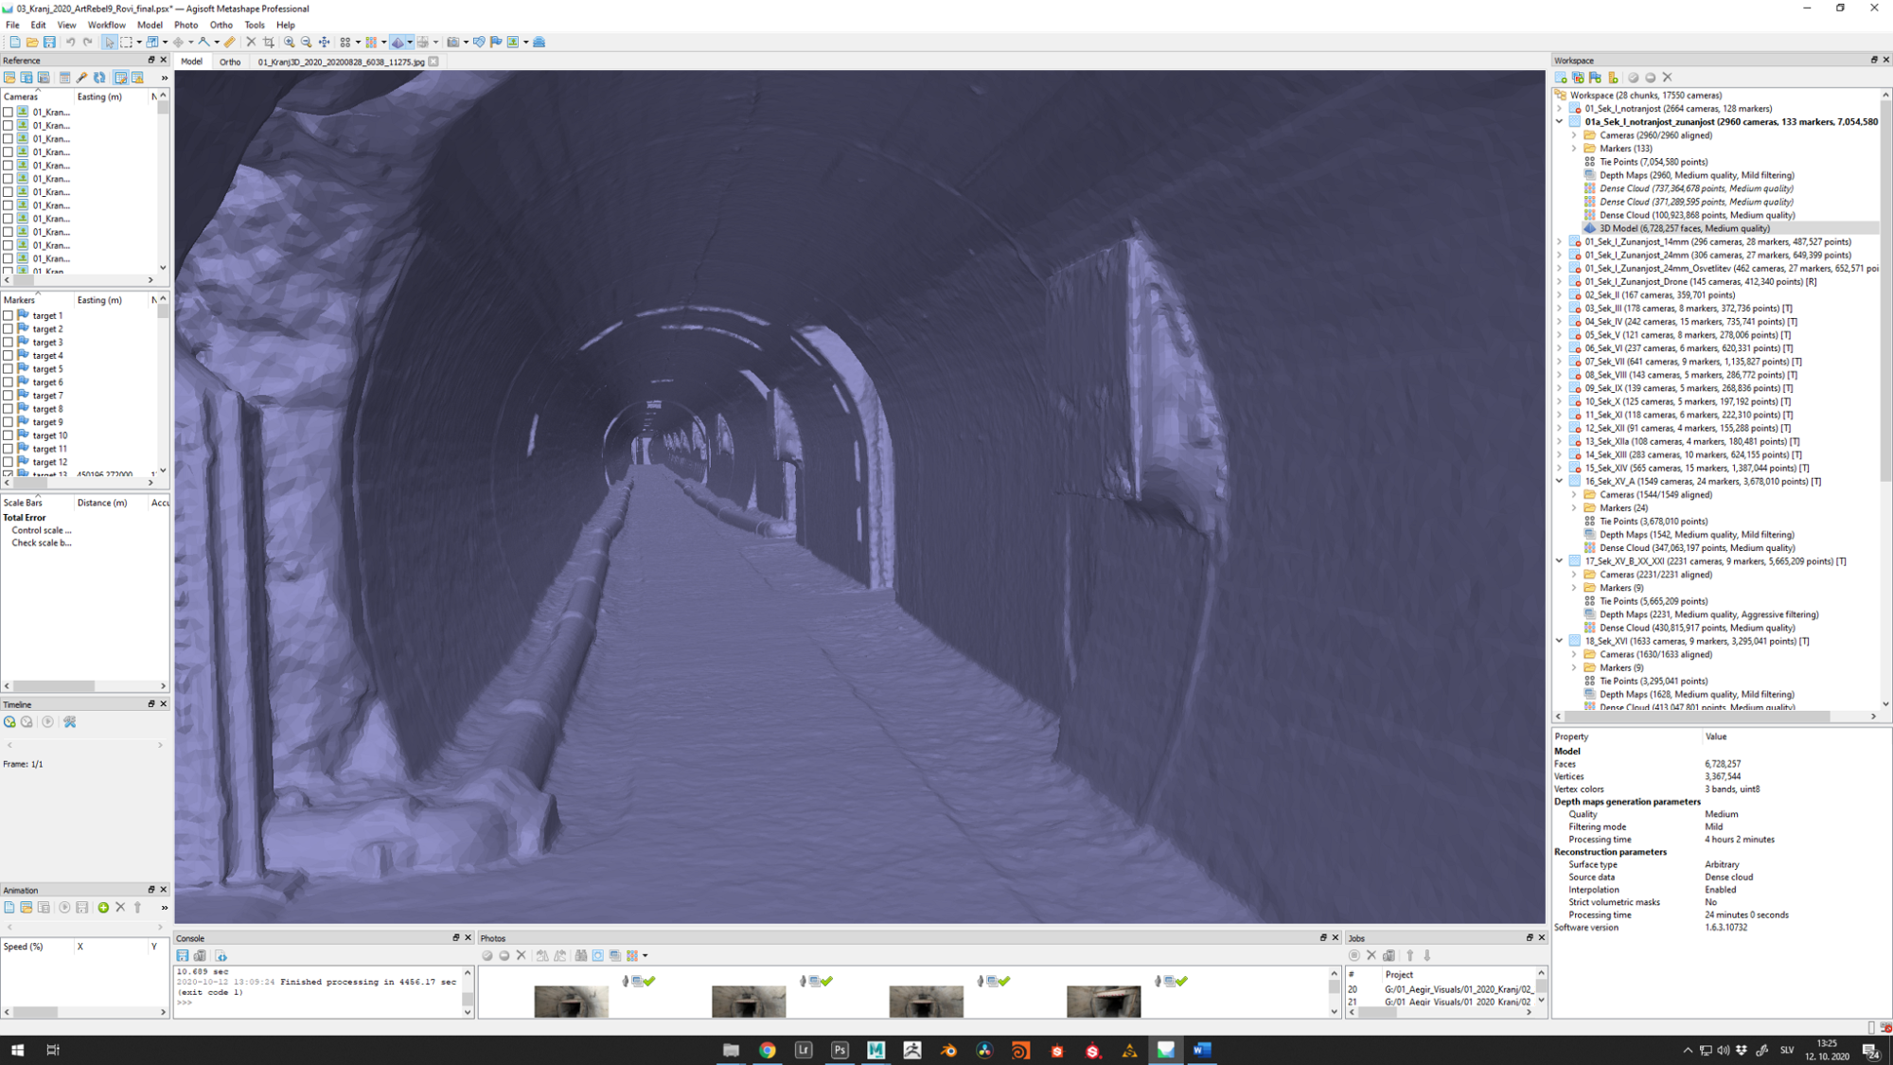Screen dimensions: 1893x1065
Task: Open the Tools menu
Action: click(x=255, y=25)
